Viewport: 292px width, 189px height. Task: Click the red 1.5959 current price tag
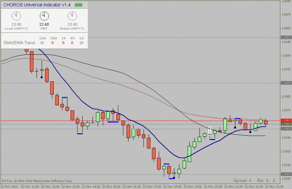[x=286, y=121]
